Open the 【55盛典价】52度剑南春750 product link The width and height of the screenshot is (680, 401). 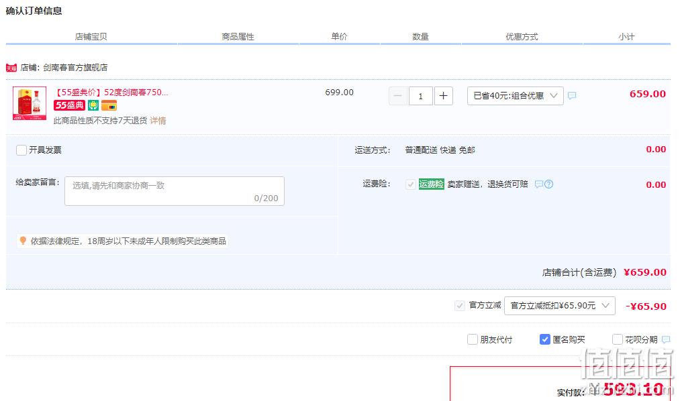pos(111,93)
